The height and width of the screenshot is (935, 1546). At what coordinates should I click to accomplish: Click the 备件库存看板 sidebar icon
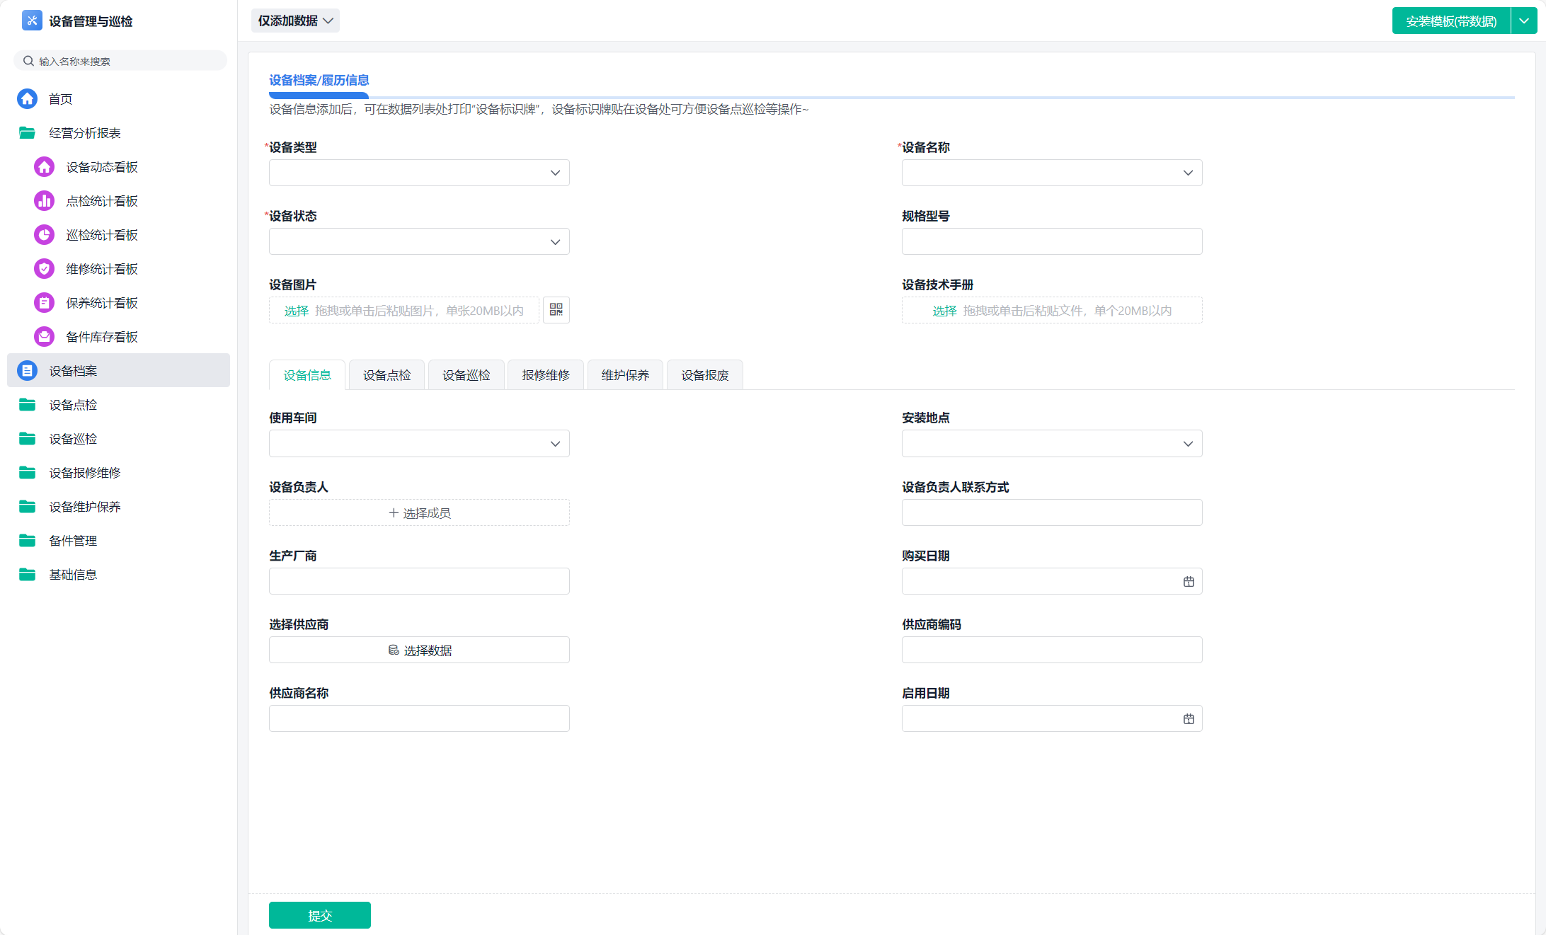(x=44, y=337)
